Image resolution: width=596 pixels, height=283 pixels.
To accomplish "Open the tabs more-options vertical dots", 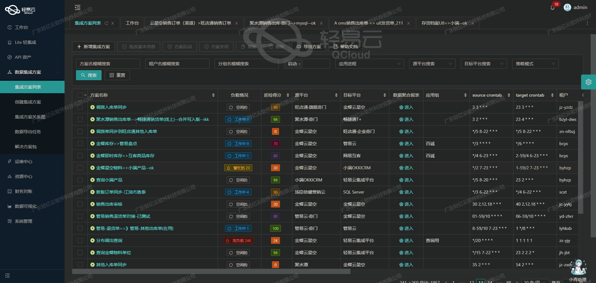I will click(587, 23).
